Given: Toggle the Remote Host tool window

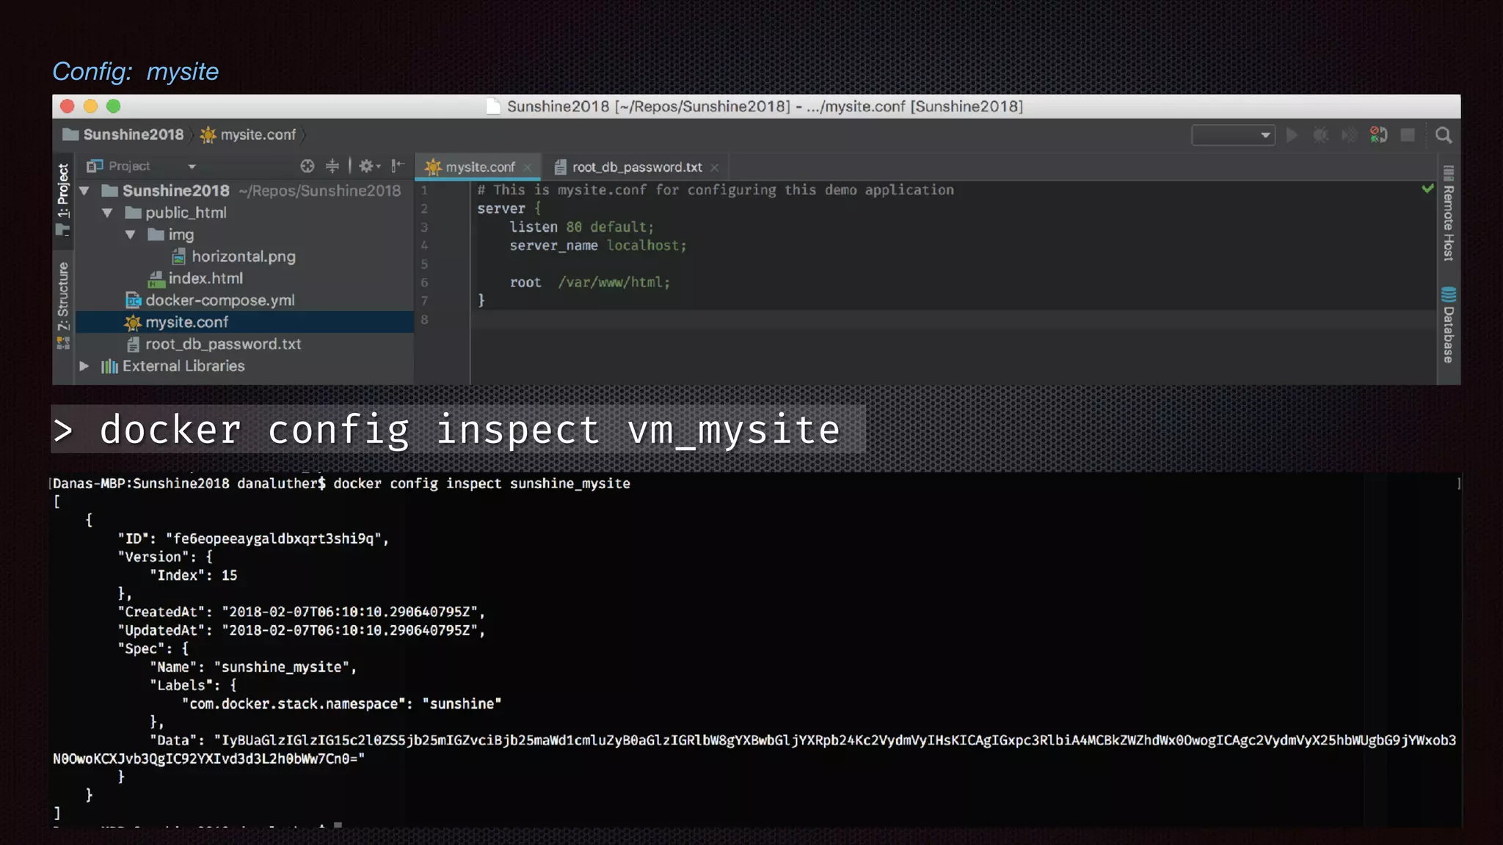Looking at the screenshot, I should (1448, 213).
